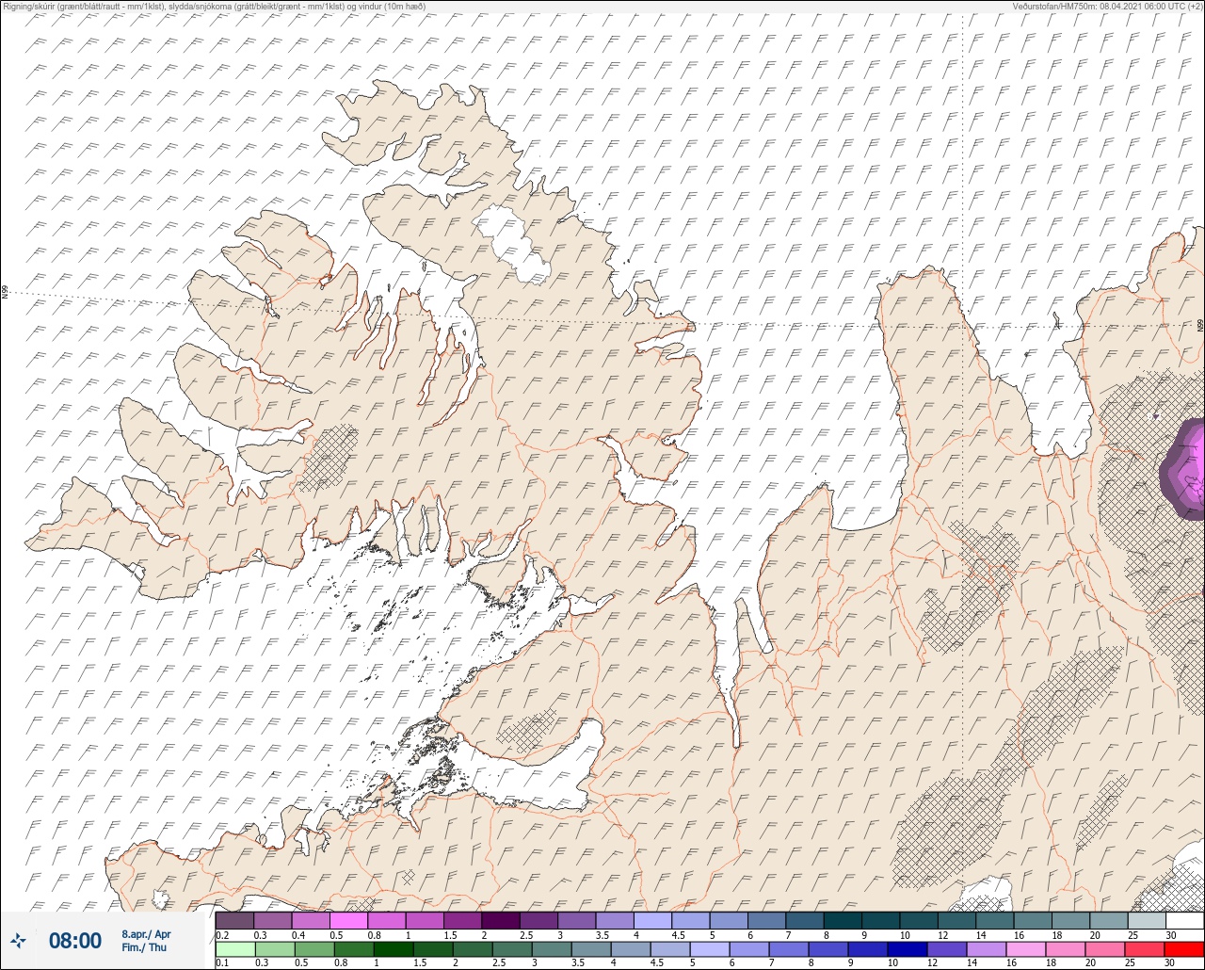Click the bright red lower-row swatch labeled 30
The height and width of the screenshot is (970, 1205).
tap(1184, 948)
